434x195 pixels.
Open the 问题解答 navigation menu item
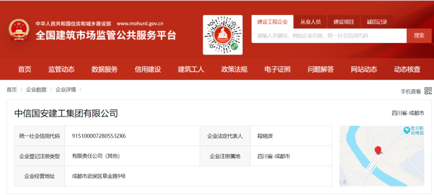tap(321, 69)
